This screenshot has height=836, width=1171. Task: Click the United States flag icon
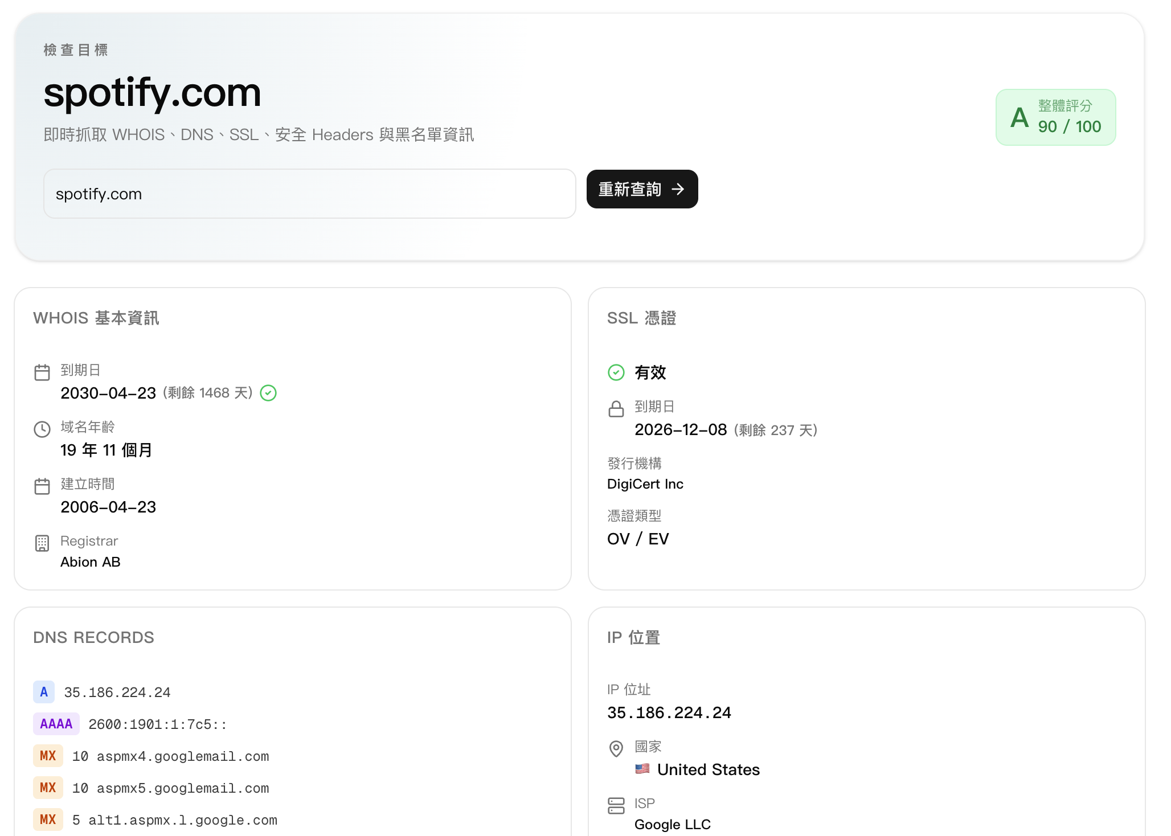642,769
